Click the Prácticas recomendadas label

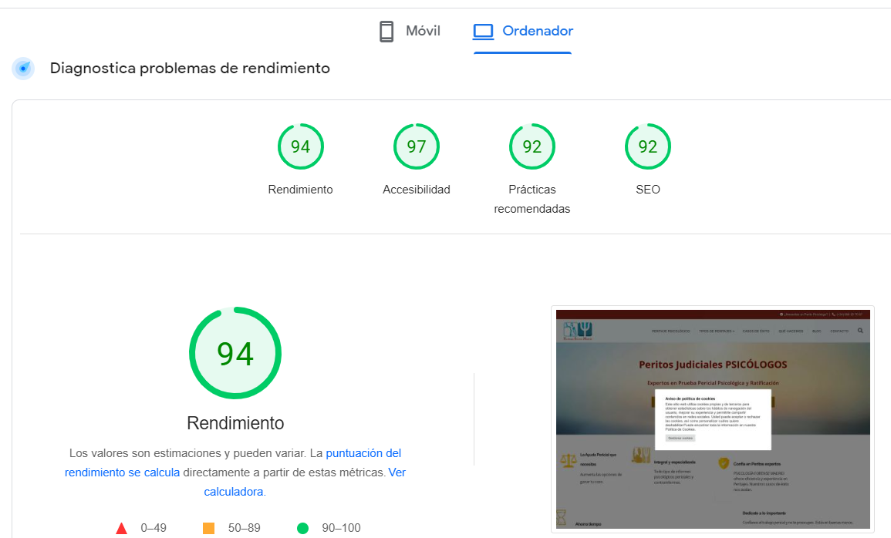tap(532, 199)
